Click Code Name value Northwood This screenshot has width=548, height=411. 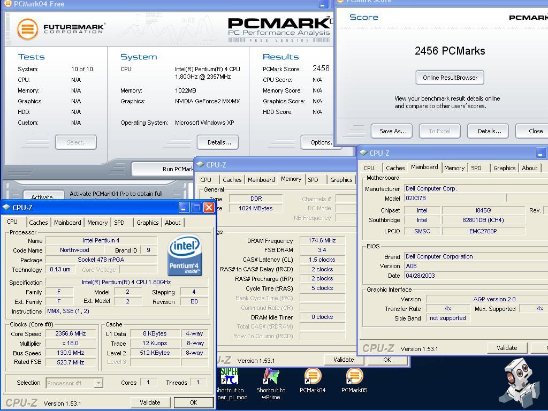(x=74, y=250)
